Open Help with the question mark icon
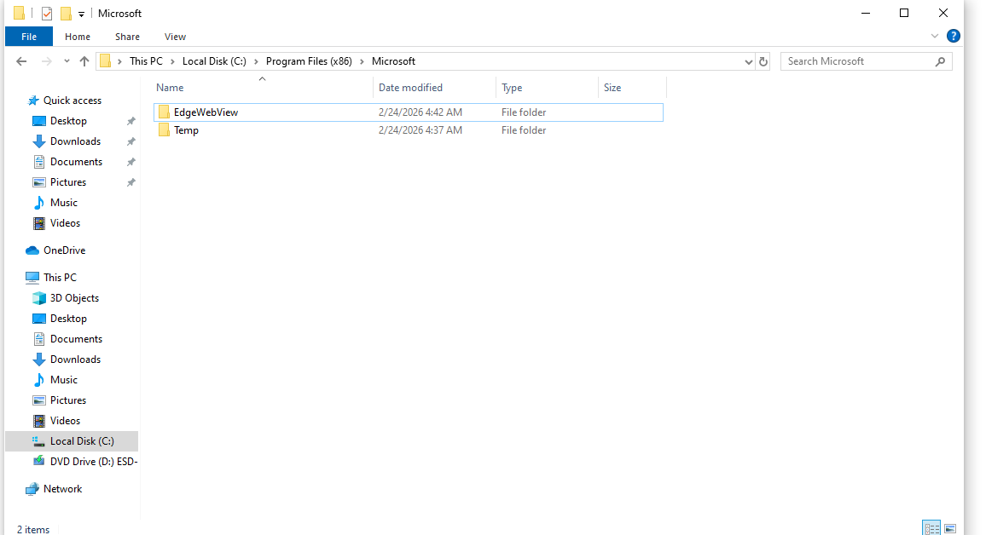Image resolution: width=986 pixels, height=535 pixels. coord(954,36)
